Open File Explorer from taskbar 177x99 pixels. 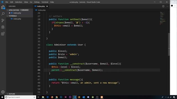tap(43, 97)
